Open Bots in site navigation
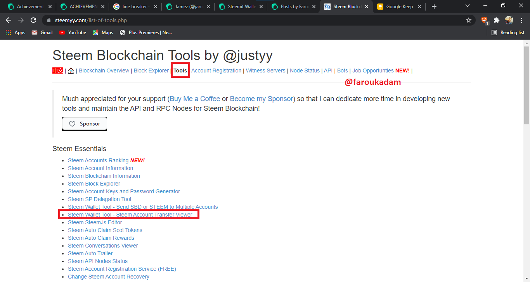 (343, 70)
